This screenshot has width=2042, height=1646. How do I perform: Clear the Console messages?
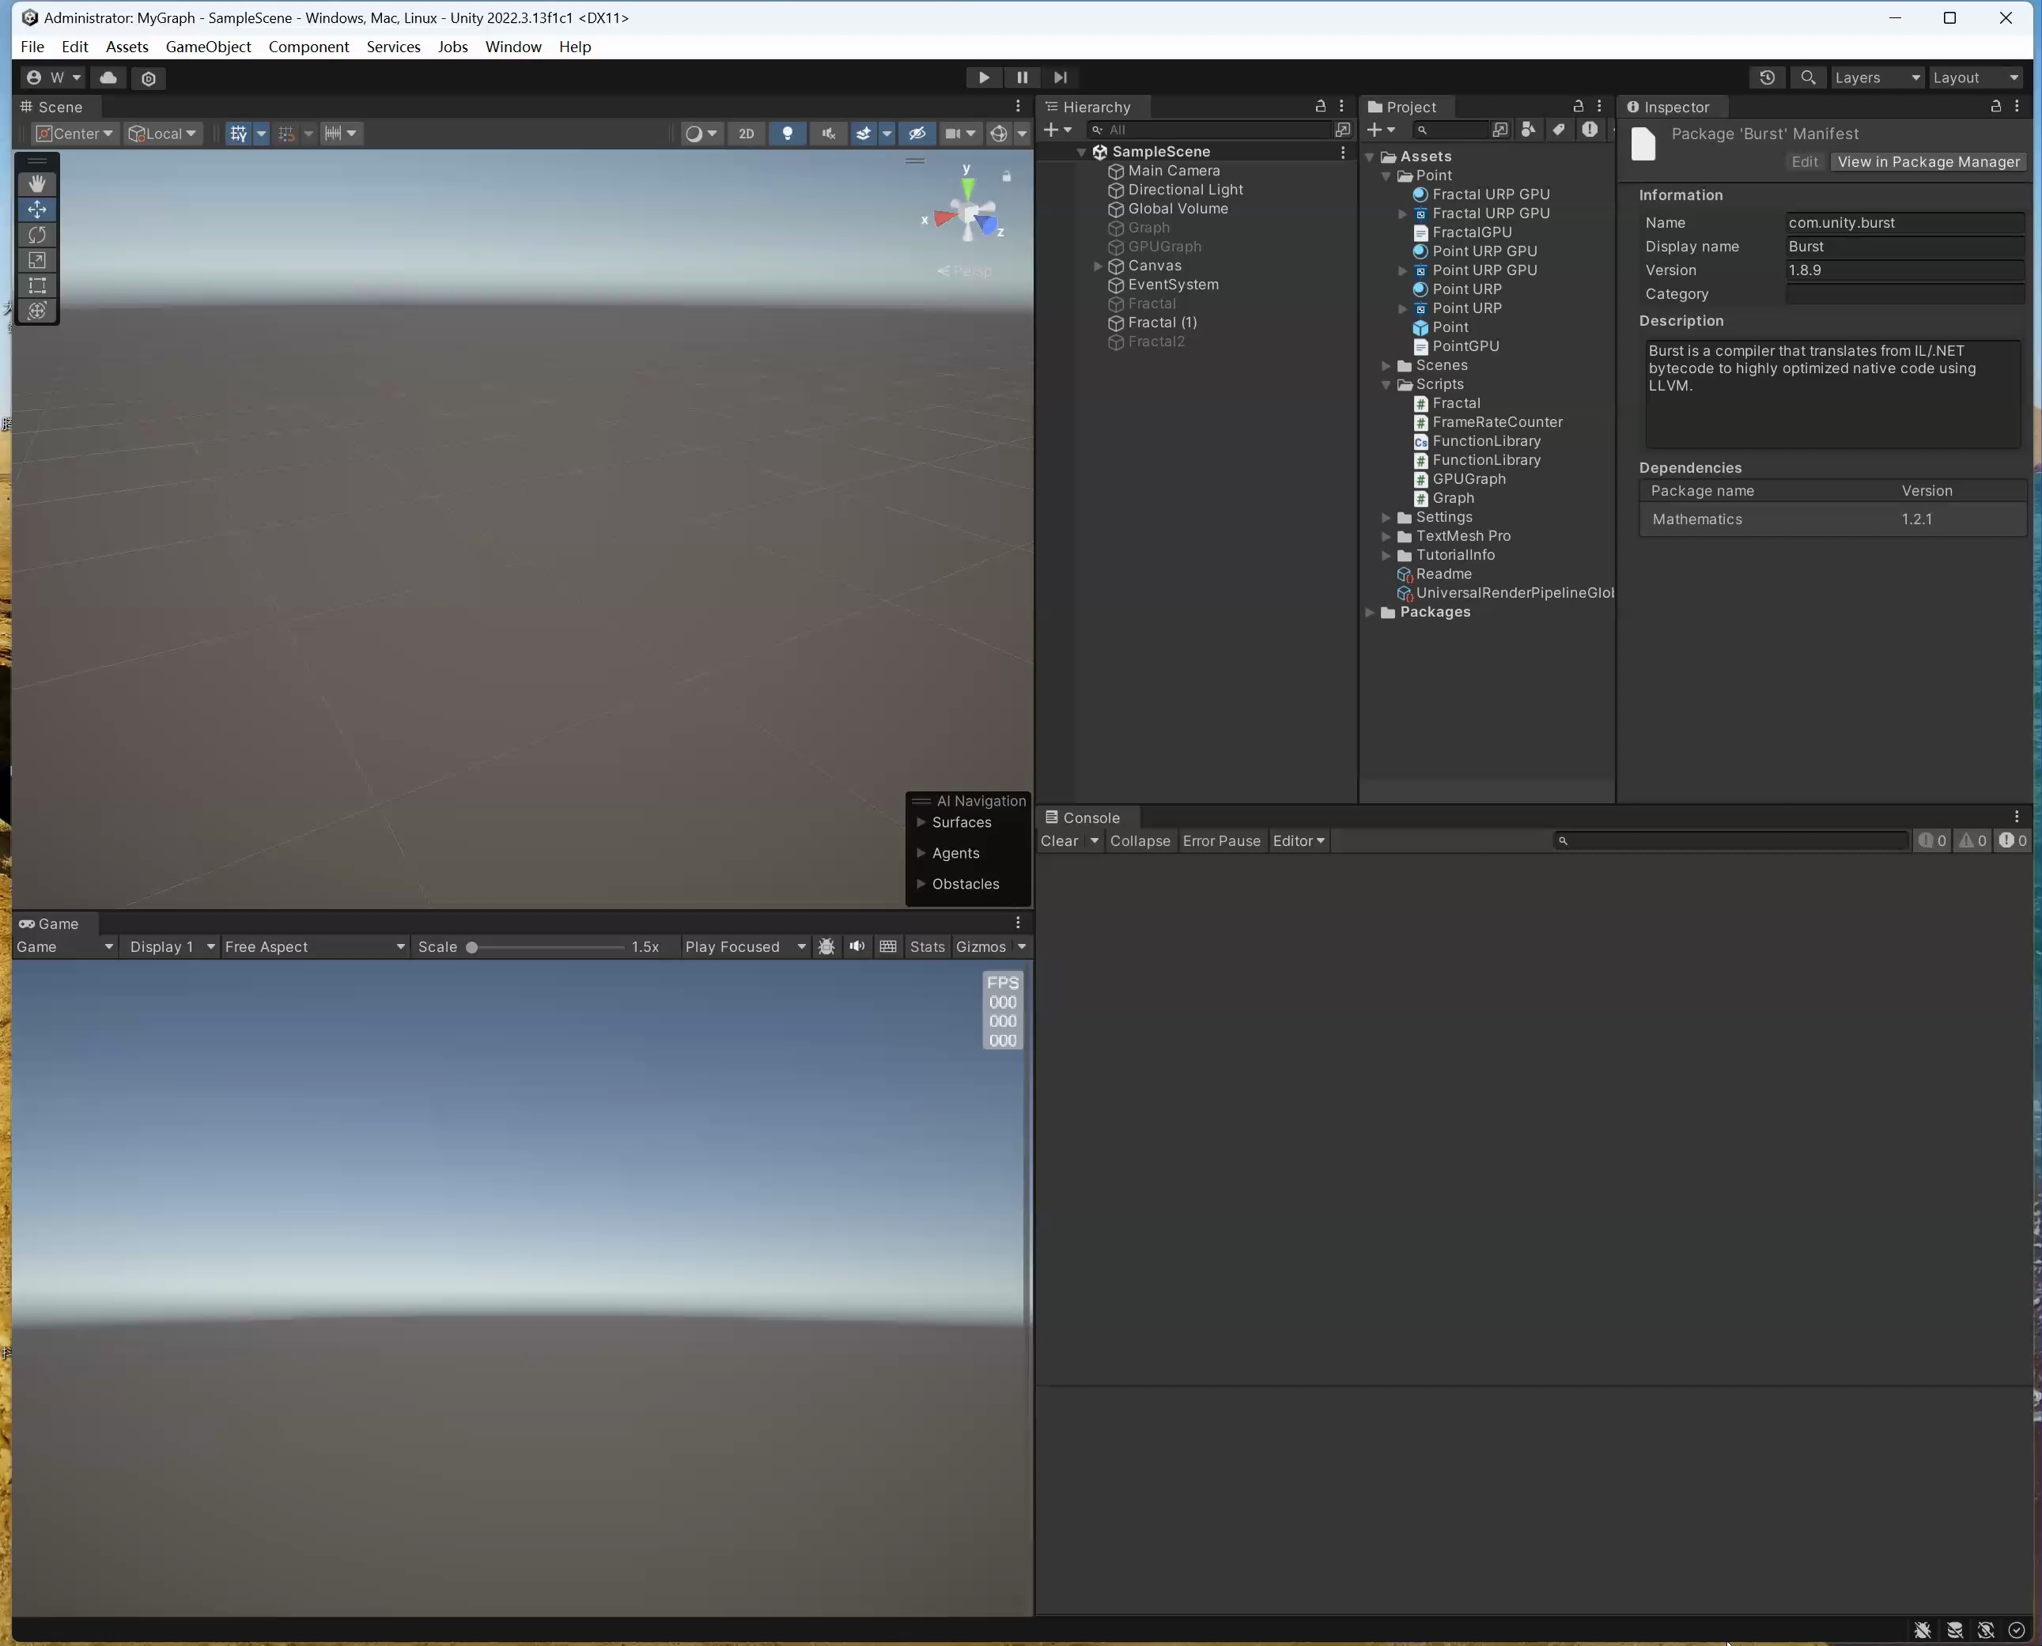click(1060, 841)
